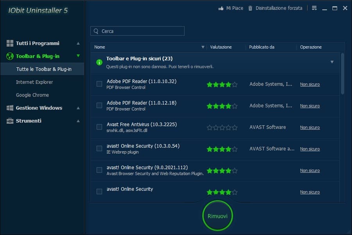Click the Mi Piace button label
The height and width of the screenshot is (235, 352).
[235, 8]
